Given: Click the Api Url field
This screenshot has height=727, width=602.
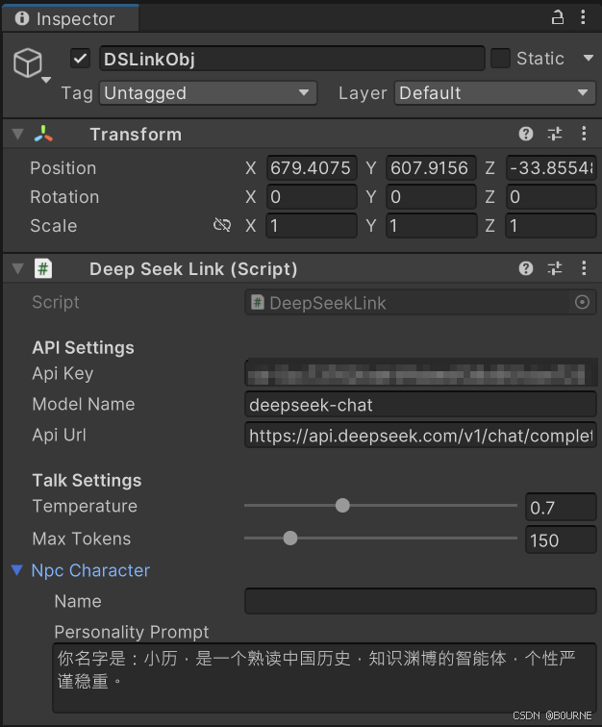Looking at the screenshot, I should 420,436.
